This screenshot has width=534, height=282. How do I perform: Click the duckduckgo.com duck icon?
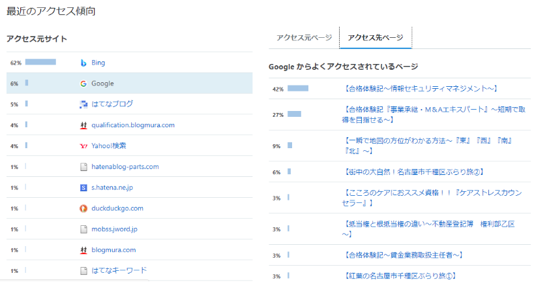click(83, 208)
